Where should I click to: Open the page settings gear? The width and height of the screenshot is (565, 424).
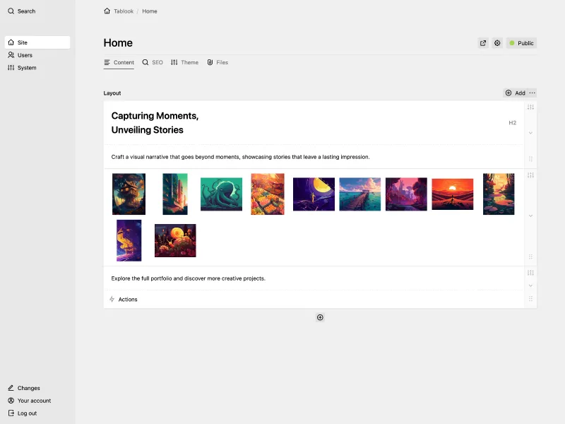[497, 43]
